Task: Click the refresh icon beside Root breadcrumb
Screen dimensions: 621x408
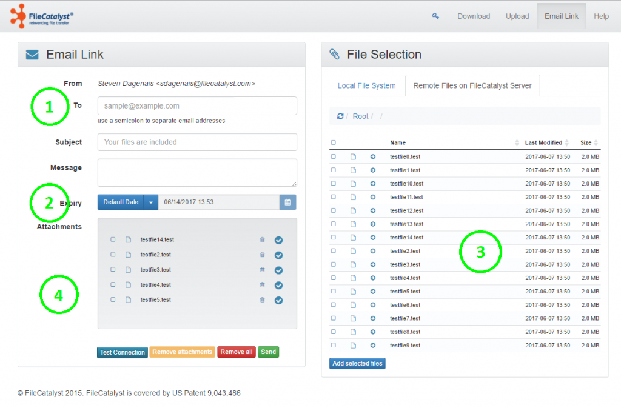Action: (340, 116)
